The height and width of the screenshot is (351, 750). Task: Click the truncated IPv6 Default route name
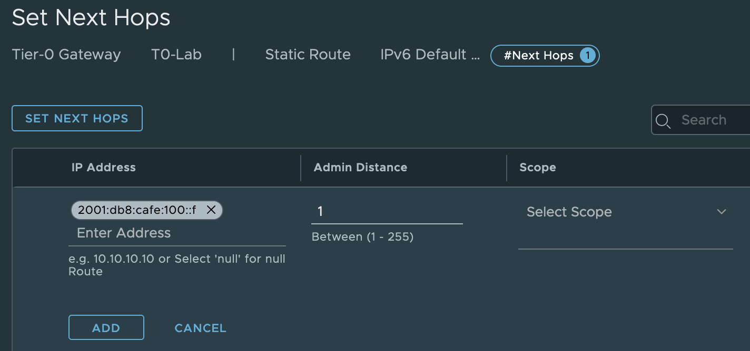click(x=430, y=55)
